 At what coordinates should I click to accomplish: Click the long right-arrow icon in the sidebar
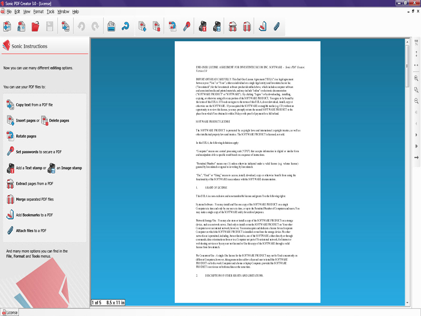pos(416,157)
